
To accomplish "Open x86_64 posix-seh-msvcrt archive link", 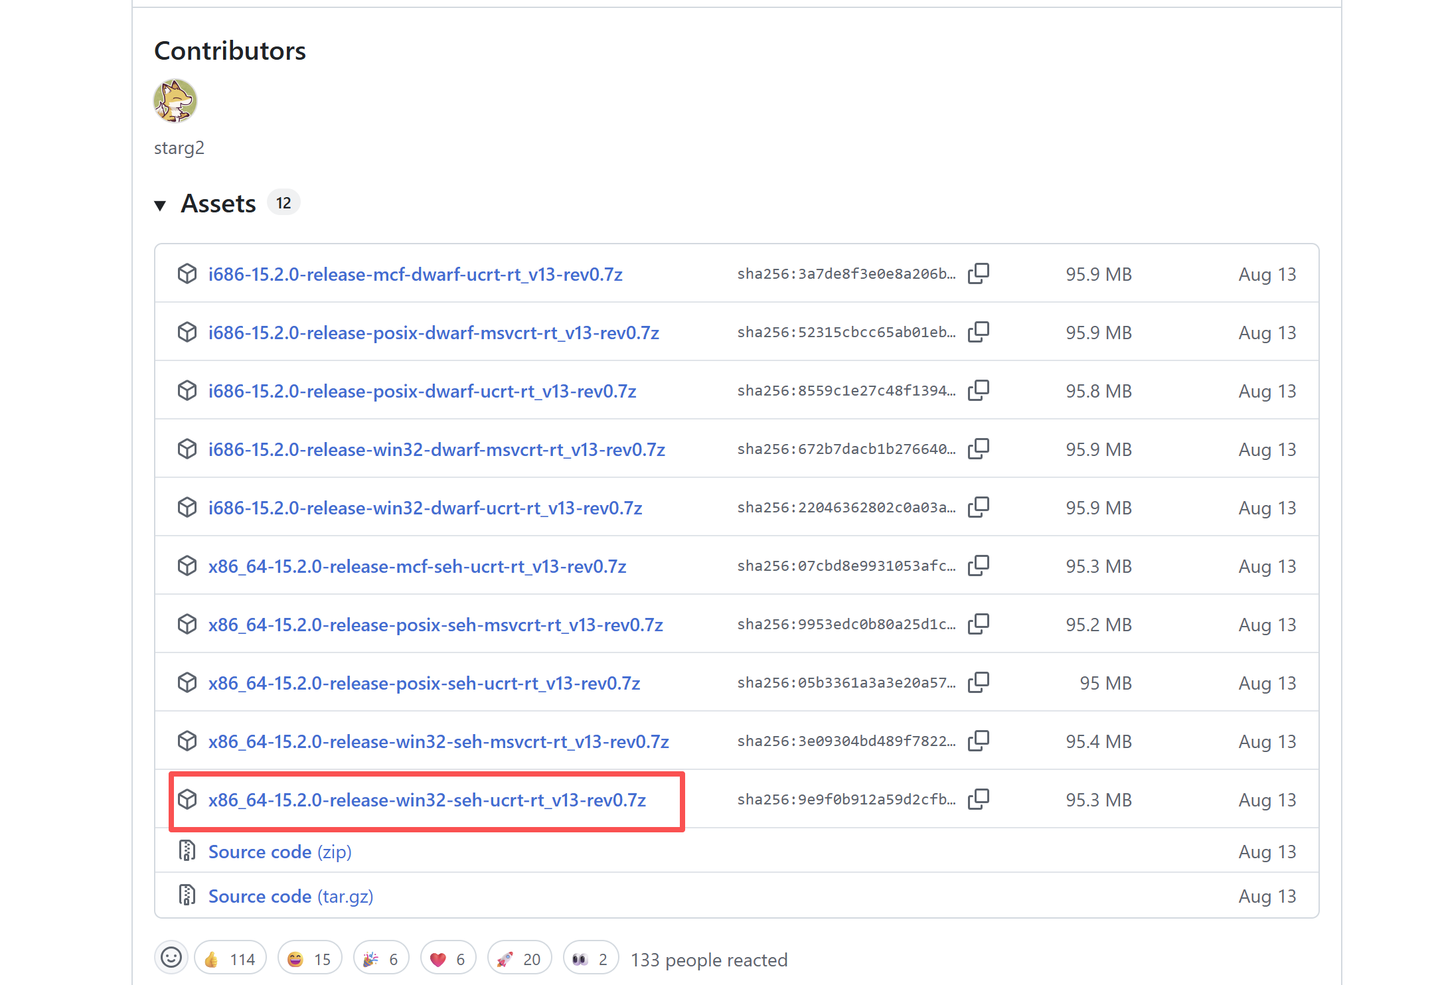I will click(x=436, y=625).
